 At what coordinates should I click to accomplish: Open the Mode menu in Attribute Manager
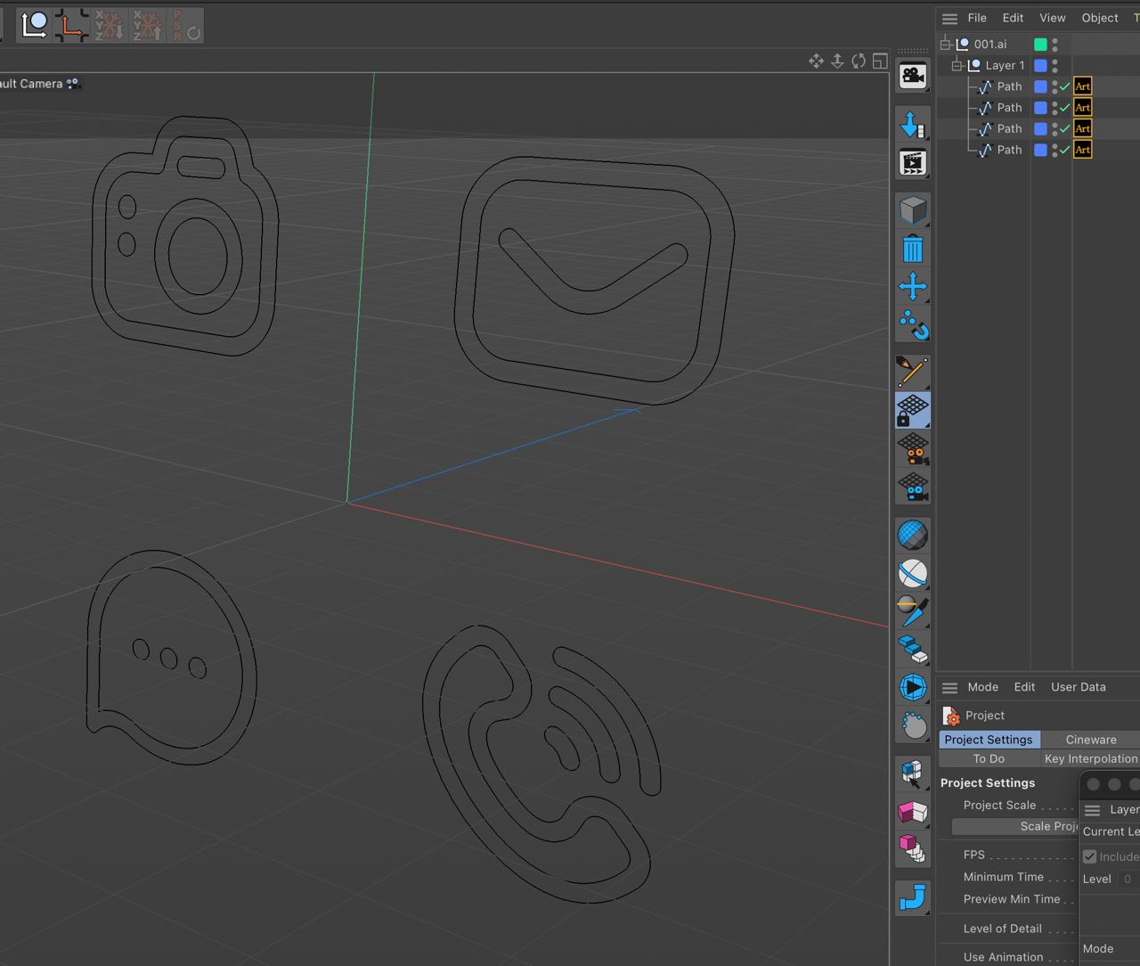coord(982,687)
